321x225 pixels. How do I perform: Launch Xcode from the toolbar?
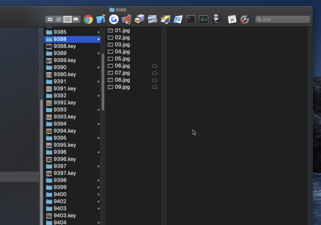101,19
